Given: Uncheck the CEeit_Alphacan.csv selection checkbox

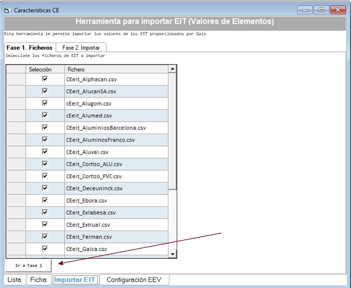Looking at the screenshot, I should (x=45, y=79).
